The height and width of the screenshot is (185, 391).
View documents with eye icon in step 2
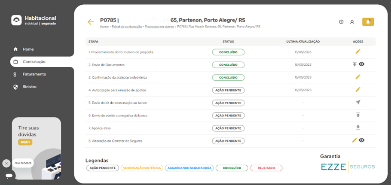click(362, 64)
